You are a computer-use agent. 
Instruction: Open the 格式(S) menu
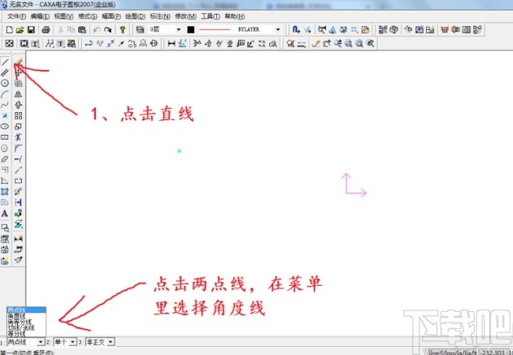[88, 16]
